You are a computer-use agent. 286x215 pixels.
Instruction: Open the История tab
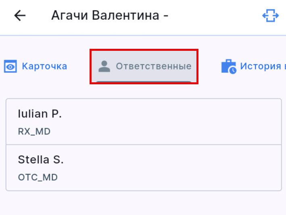[x=254, y=67]
